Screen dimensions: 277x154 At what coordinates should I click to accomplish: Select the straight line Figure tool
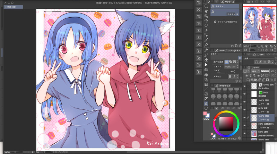206,89
